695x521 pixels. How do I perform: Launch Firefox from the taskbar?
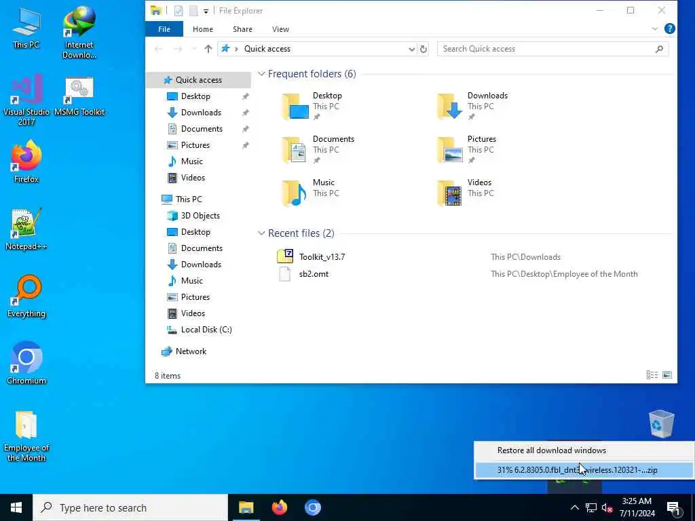(x=279, y=507)
